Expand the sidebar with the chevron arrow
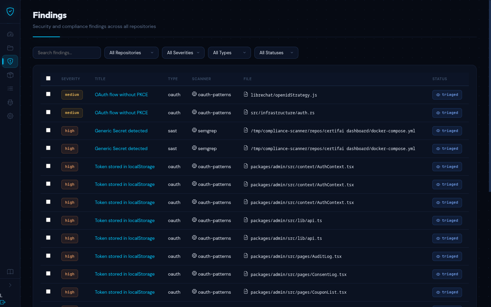Image resolution: width=491 pixels, height=307 pixels. coord(10,285)
